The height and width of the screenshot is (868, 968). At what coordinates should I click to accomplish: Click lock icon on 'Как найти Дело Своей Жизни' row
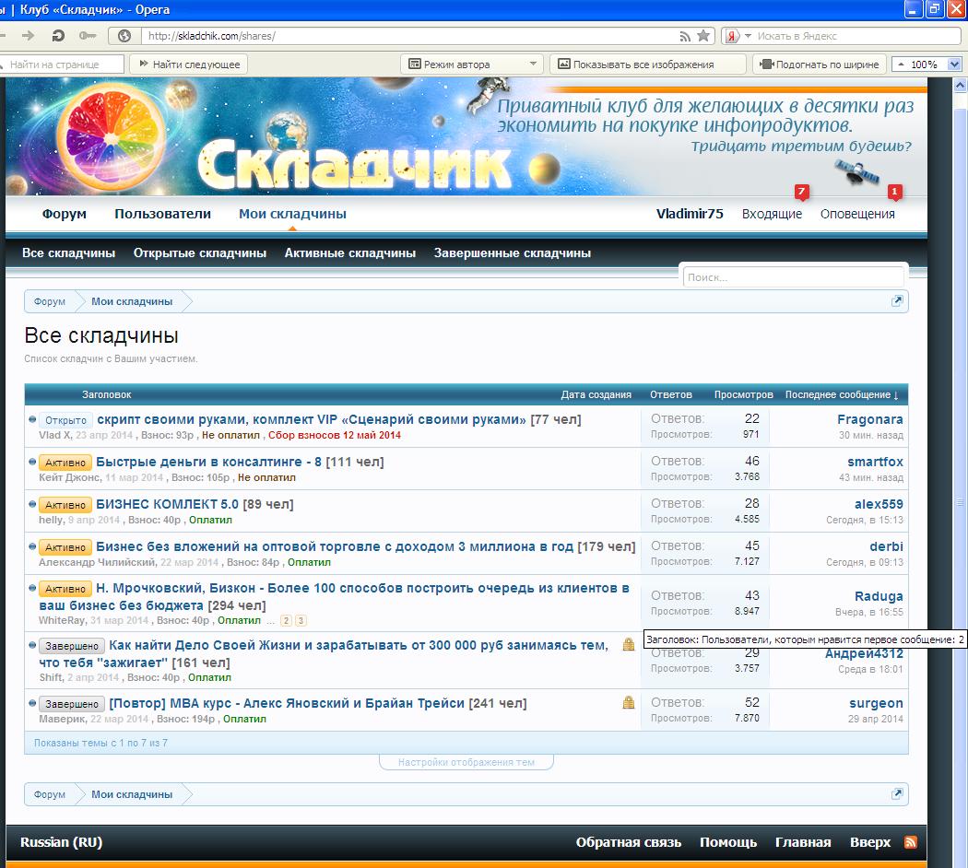coord(629,645)
